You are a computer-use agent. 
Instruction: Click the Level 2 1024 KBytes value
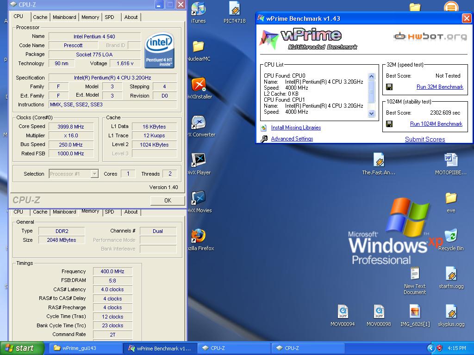(x=154, y=145)
